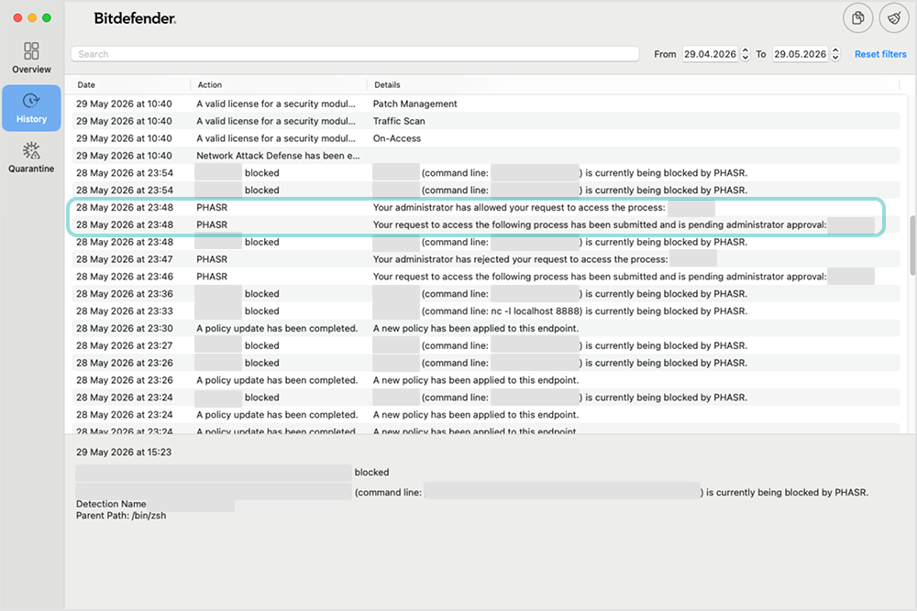917x611 pixels.
Task: Sort by the Action column header
Action: pos(209,84)
